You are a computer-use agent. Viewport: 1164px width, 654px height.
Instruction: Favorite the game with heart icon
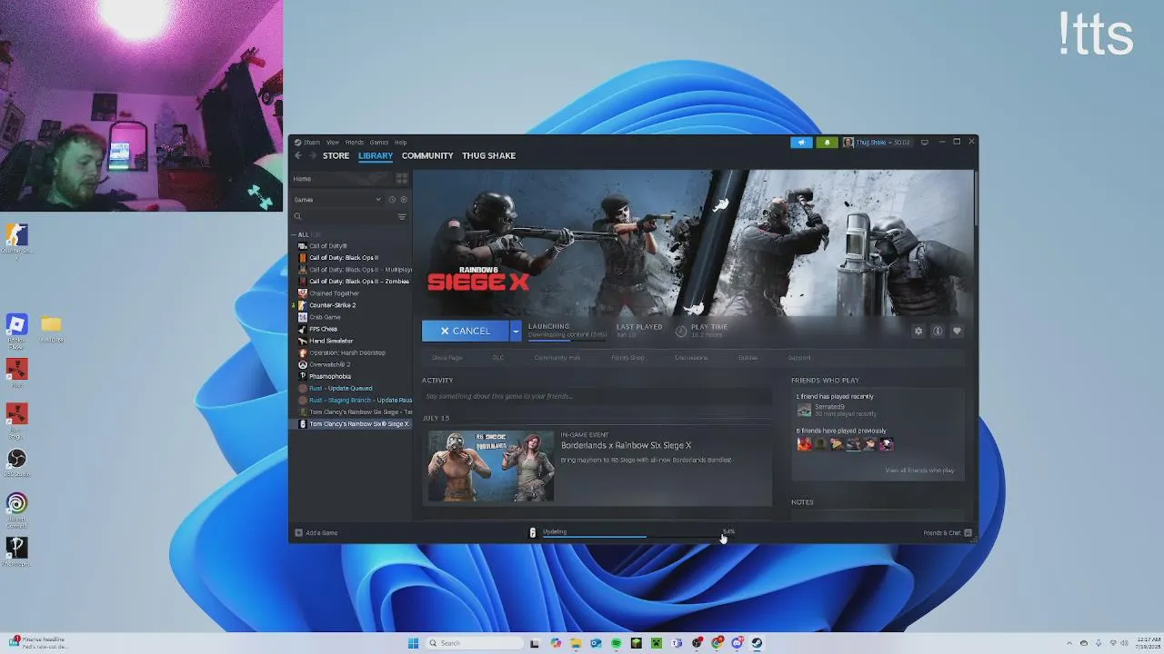[957, 332]
